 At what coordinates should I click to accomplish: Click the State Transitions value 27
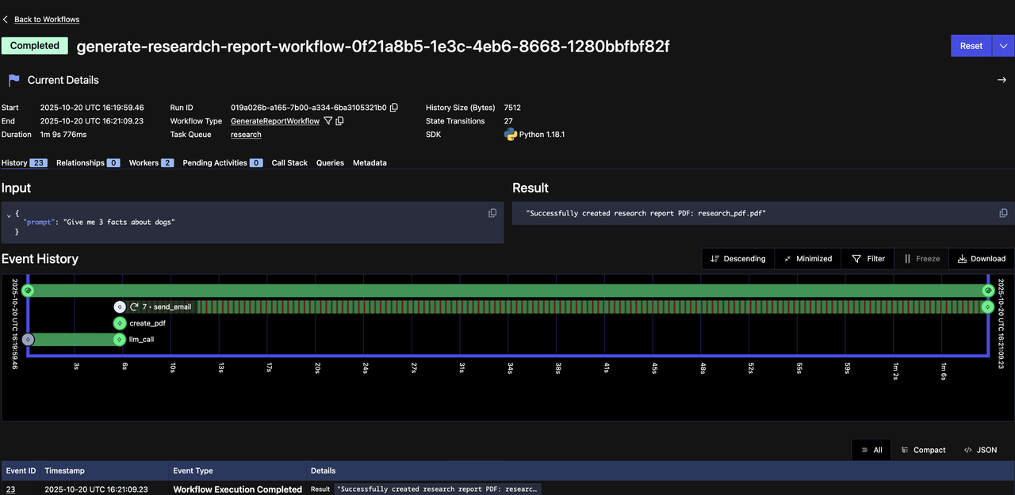tap(508, 121)
